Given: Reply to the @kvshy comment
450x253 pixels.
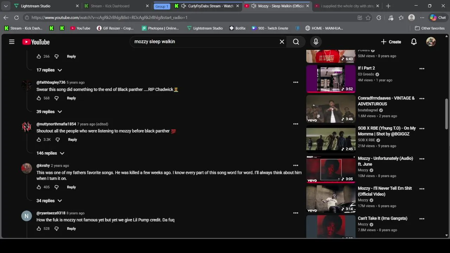Looking at the screenshot, I should point(71,187).
